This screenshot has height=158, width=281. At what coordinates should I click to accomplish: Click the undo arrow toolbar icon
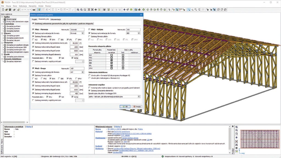pos(23,10)
